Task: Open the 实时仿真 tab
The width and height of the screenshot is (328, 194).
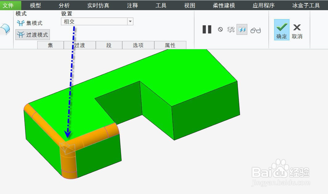Action: [98, 6]
